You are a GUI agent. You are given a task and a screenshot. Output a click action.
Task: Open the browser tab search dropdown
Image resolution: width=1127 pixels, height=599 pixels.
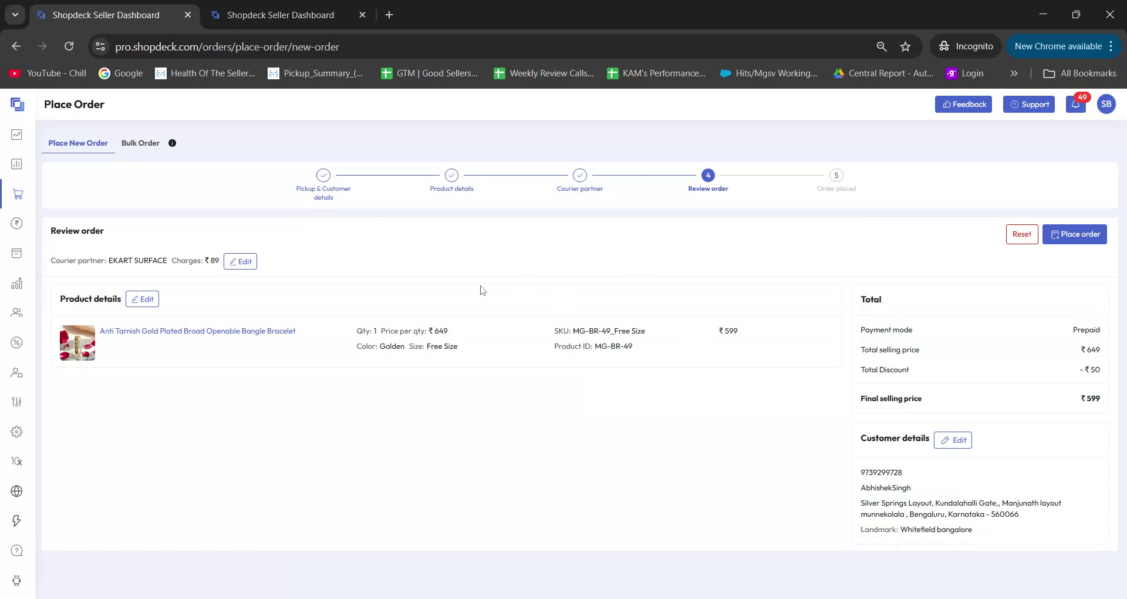click(15, 15)
